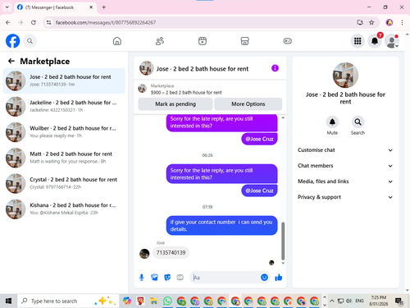Choose a sticker icon in composer
This screenshot has height=308, width=410.
point(167,278)
